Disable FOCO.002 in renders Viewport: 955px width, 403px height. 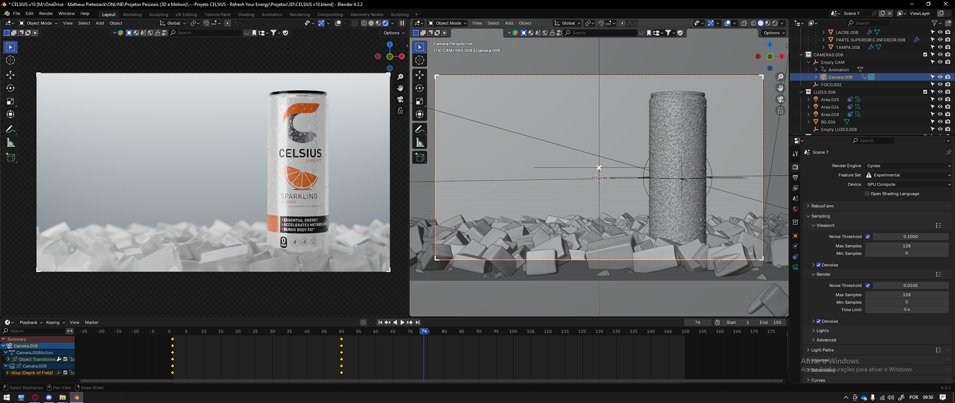click(948, 85)
